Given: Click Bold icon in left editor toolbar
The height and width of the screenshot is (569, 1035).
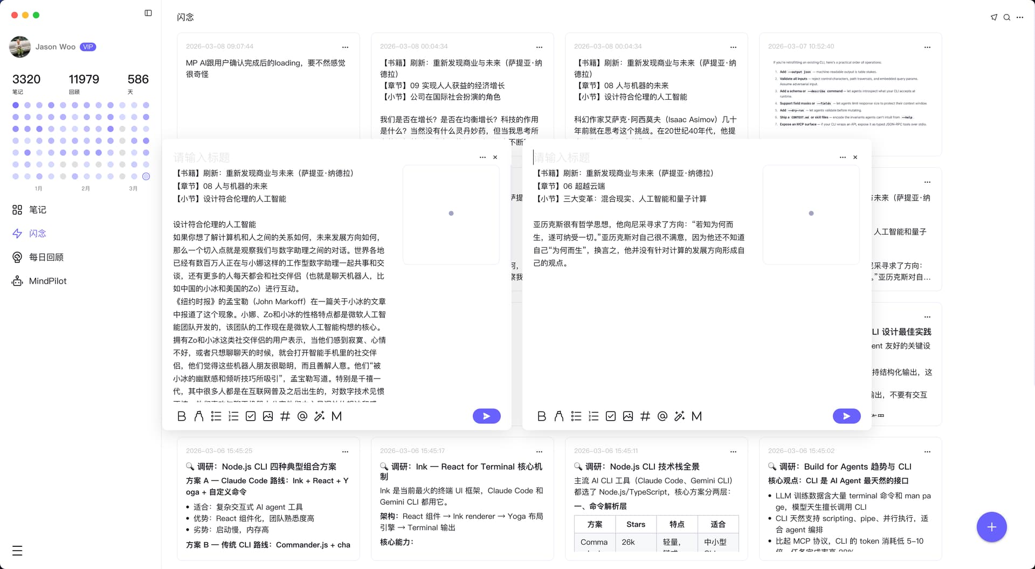Looking at the screenshot, I should coord(182,416).
